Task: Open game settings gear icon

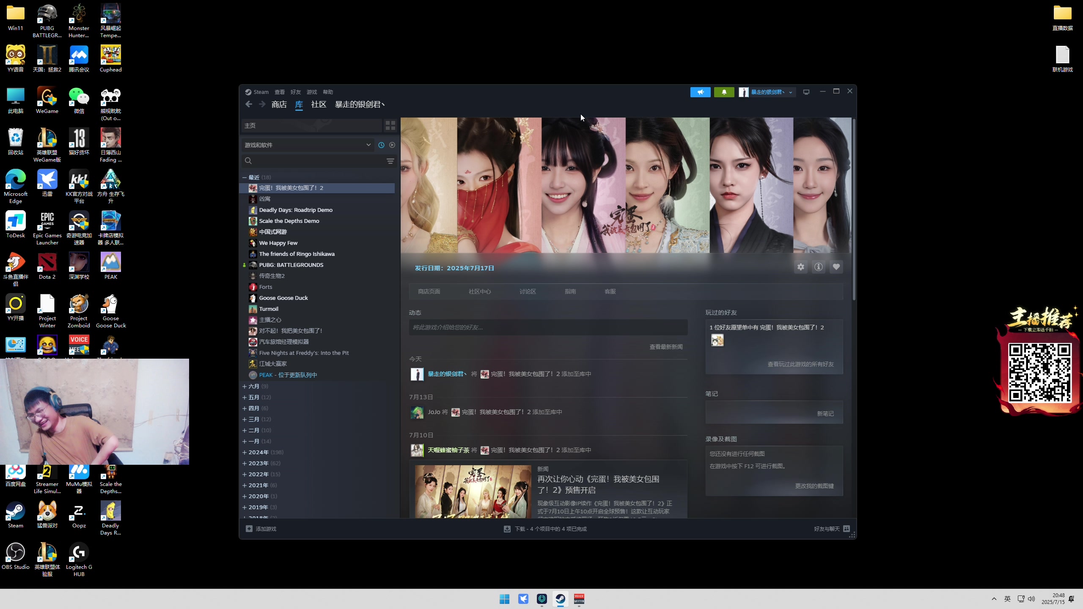Action: (x=801, y=267)
